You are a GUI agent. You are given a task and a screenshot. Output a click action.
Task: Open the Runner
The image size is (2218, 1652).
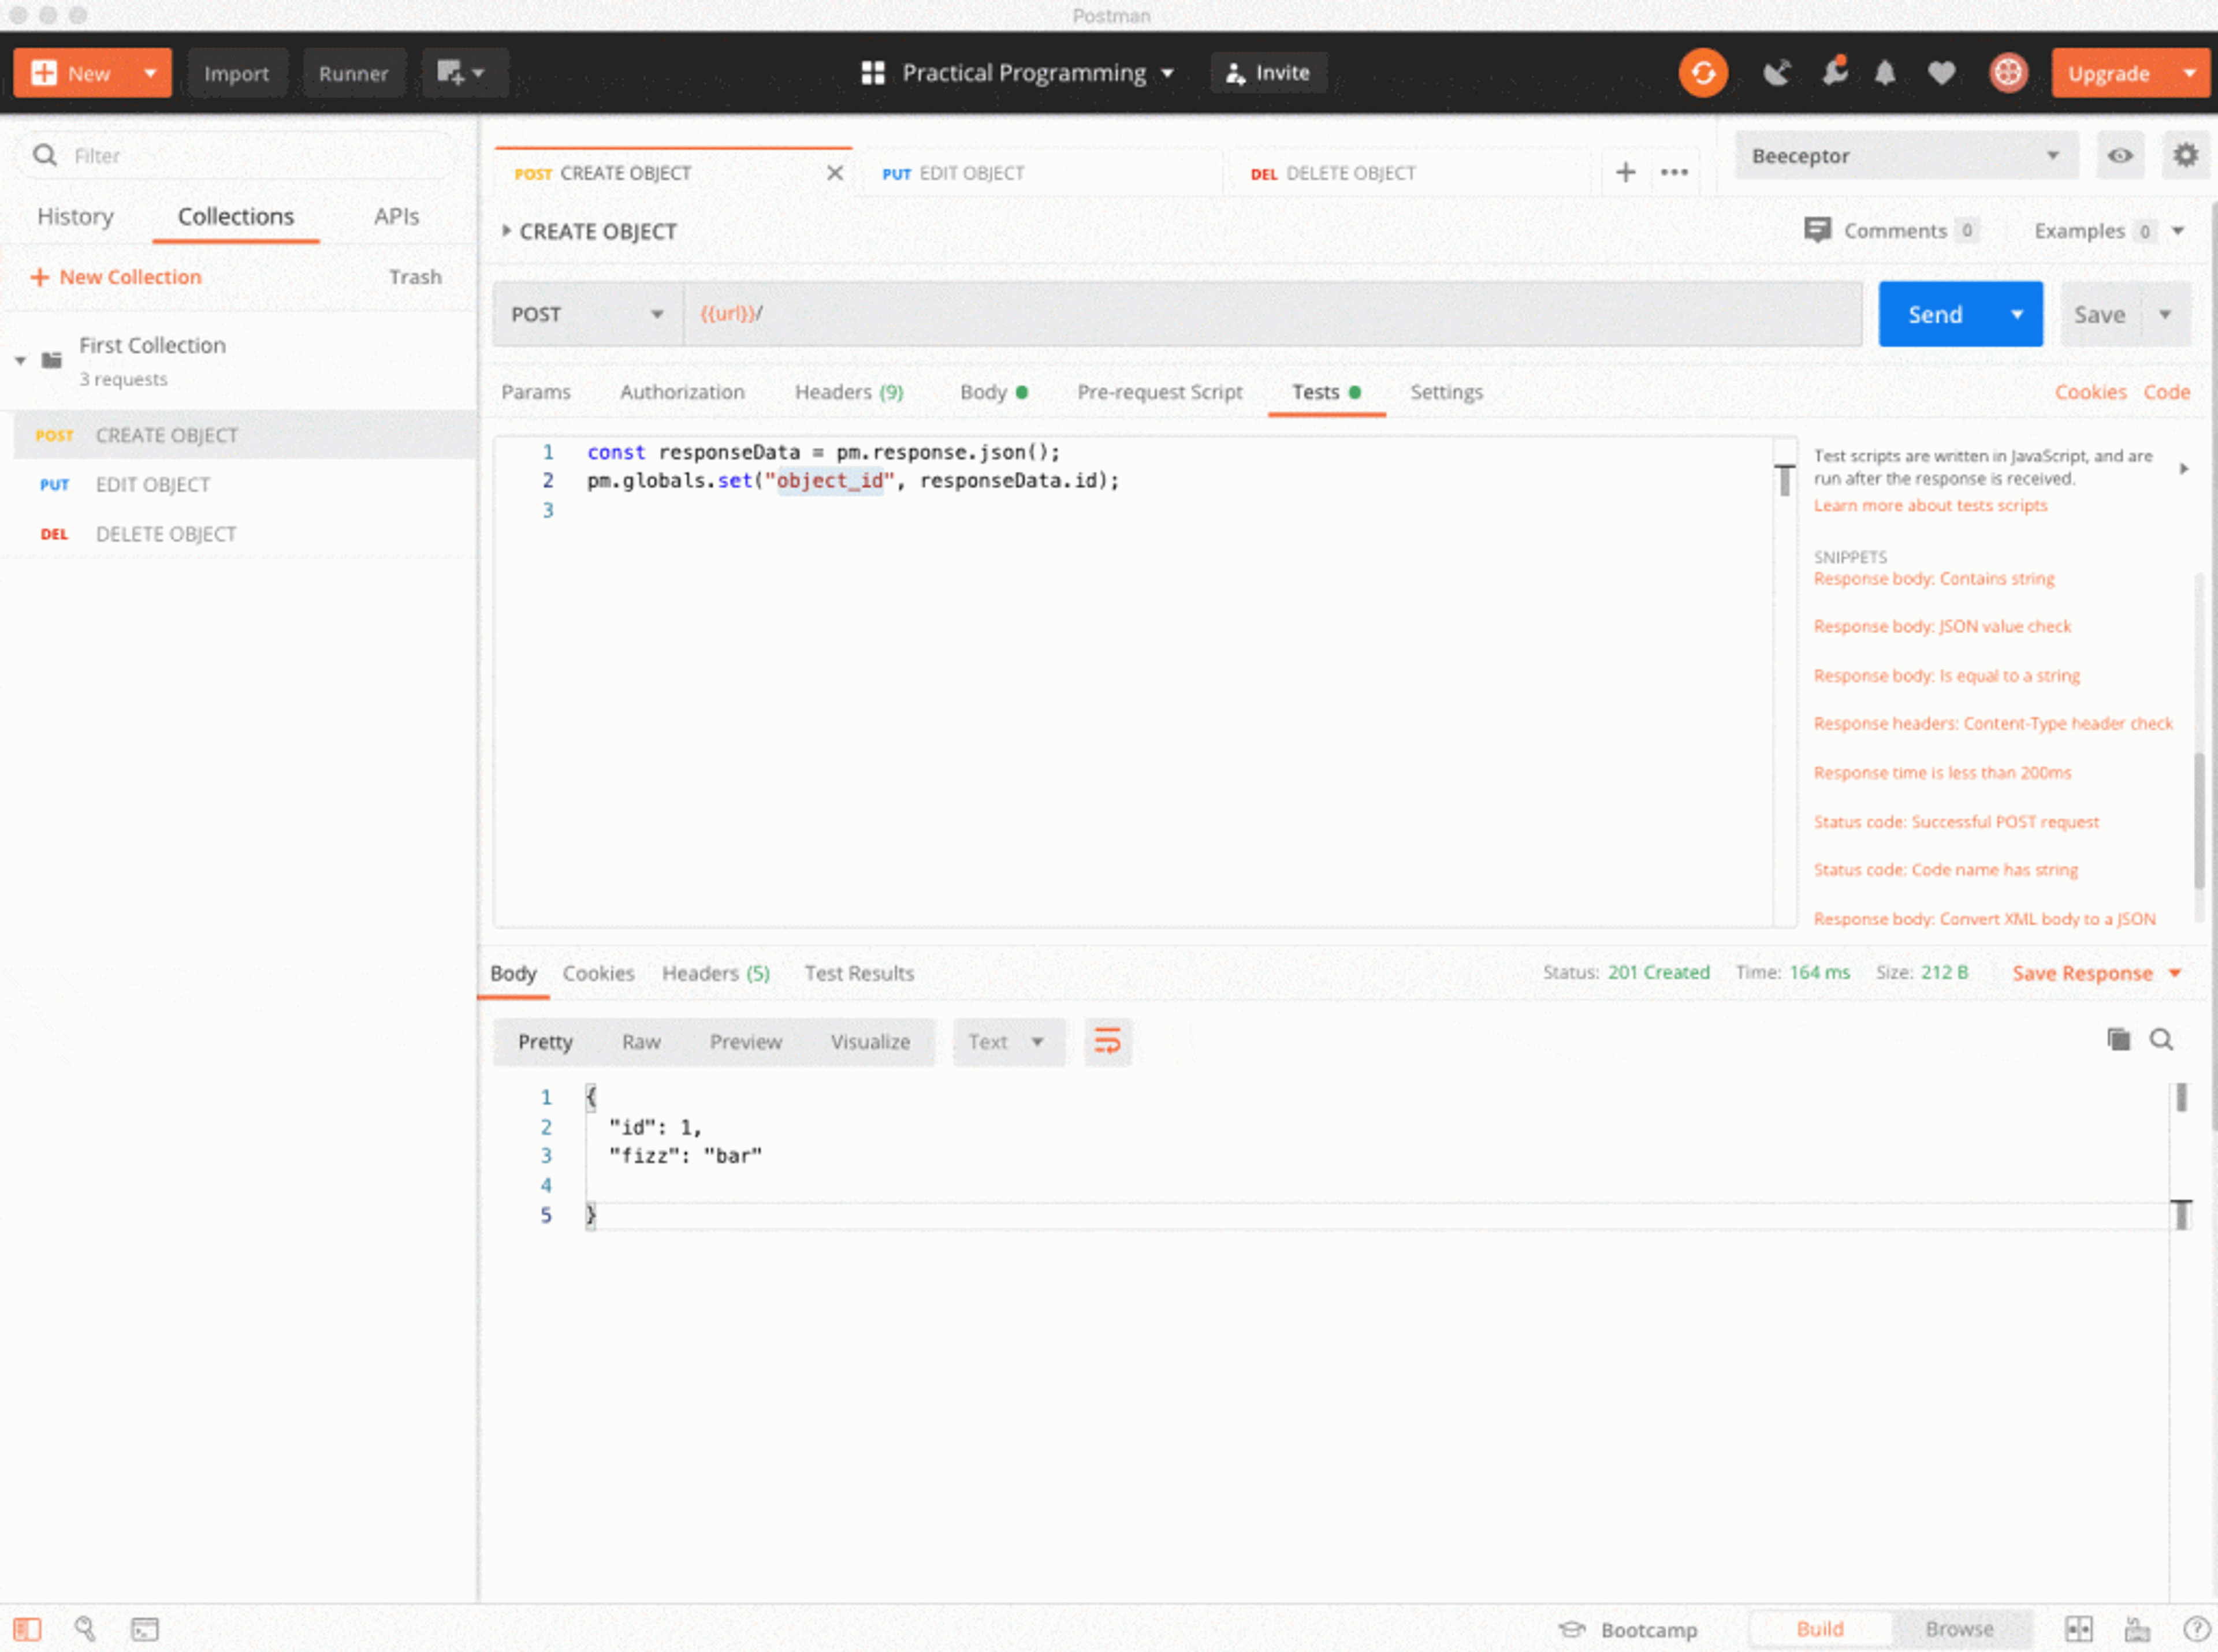(x=353, y=73)
